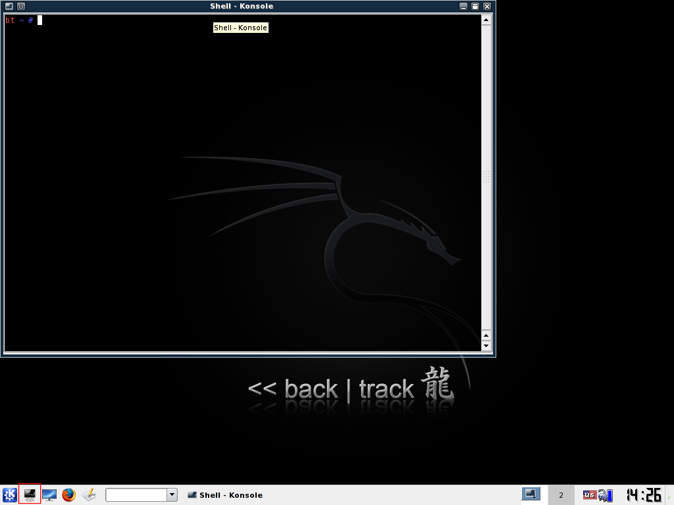Click the lower scroll-up arrow in Konsole
Image resolution: width=674 pixels, height=505 pixels.
click(x=486, y=335)
